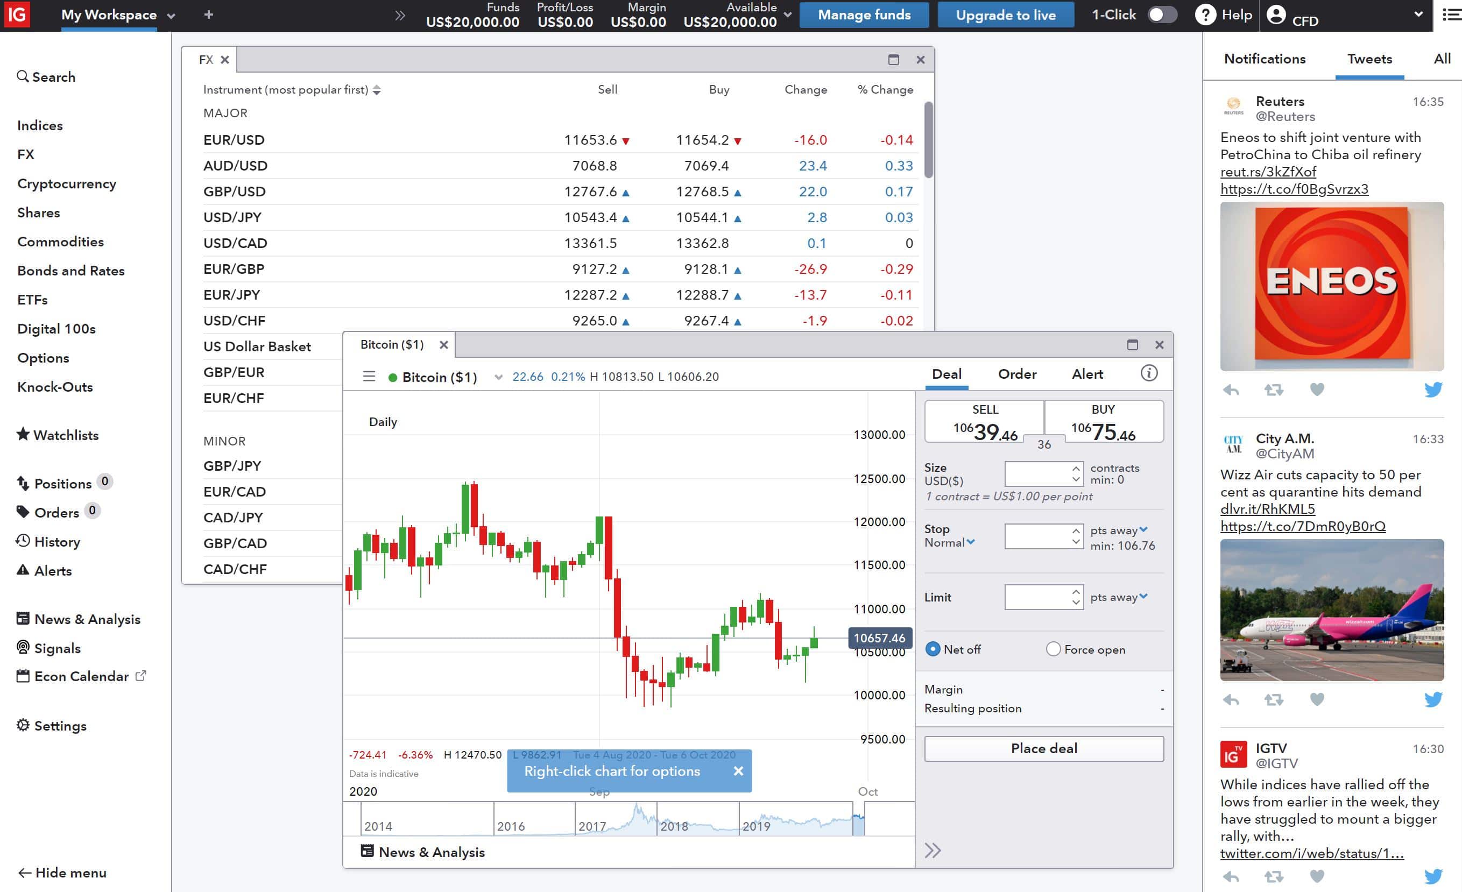
Task: Click Place deal button
Action: click(1042, 748)
